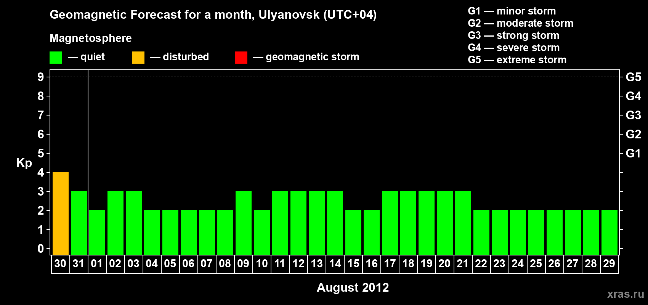Click the Kp axis label
Image resolution: width=648 pixels, height=305 pixels.
coord(24,163)
